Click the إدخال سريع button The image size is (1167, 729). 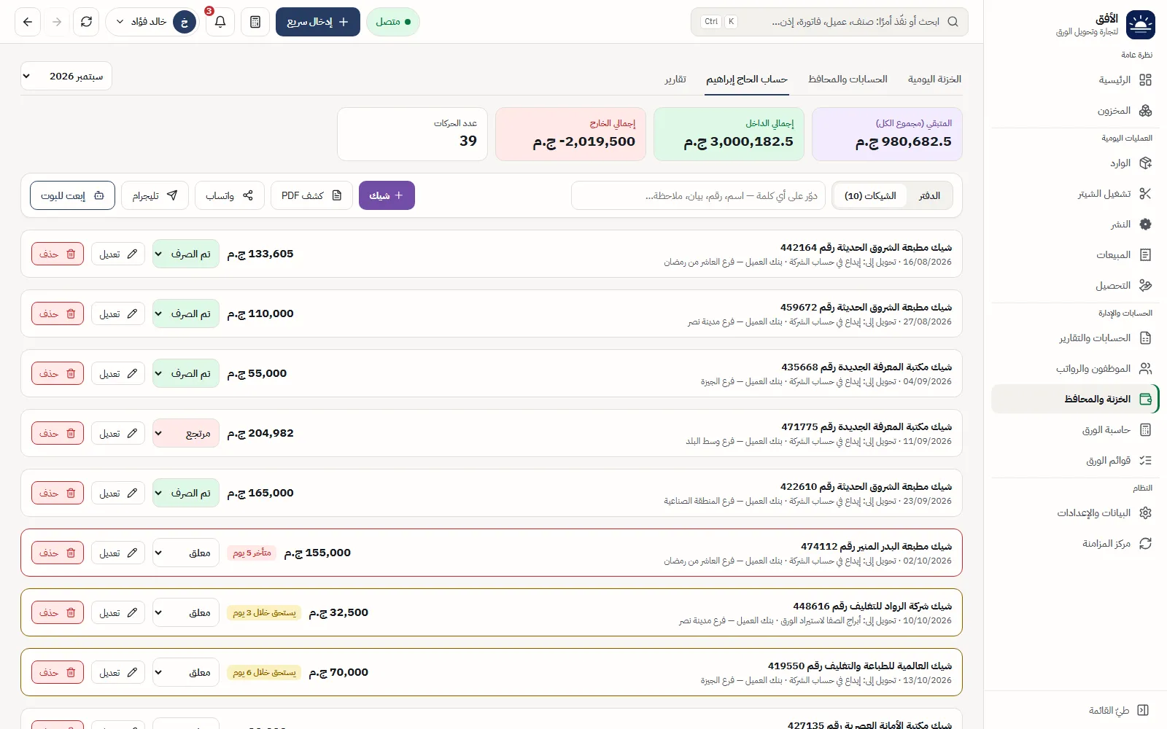(x=318, y=22)
